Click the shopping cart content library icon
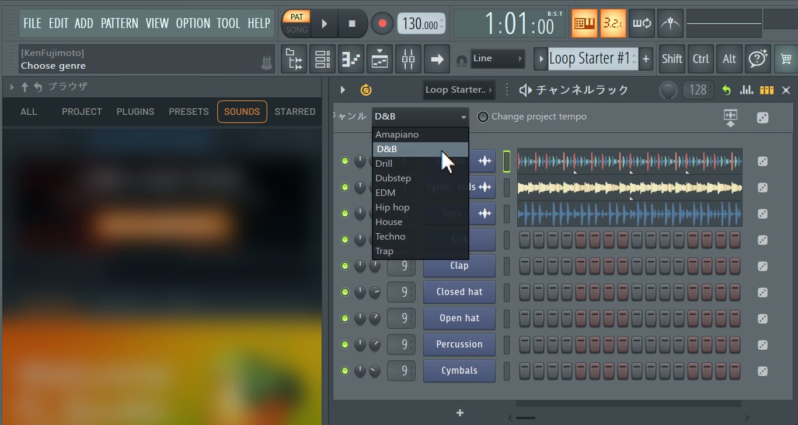The width and height of the screenshot is (798, 425). pyautogui.click(x=786, y=59)
